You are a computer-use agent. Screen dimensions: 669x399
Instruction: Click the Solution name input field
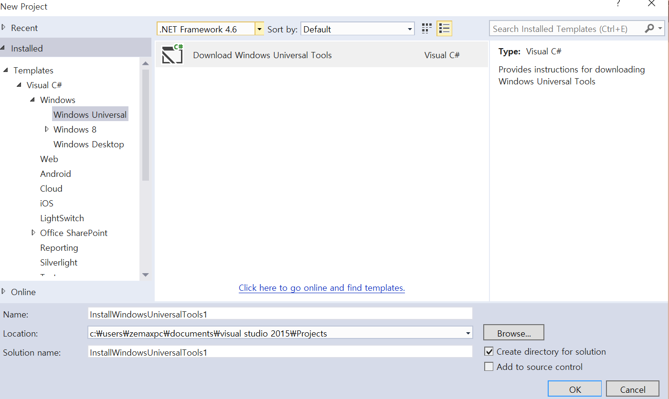click(x=280, y=352)
